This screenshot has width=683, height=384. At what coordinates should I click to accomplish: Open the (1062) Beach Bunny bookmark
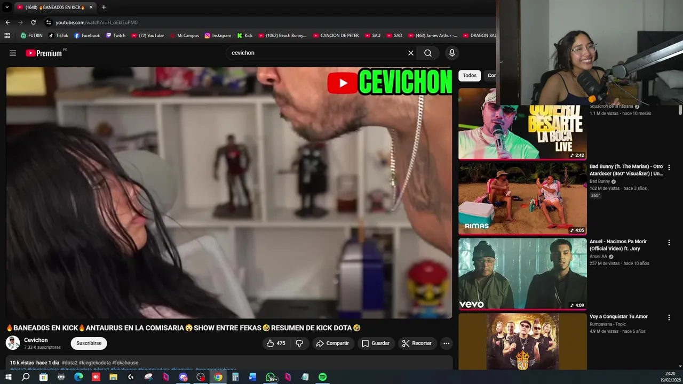click(283, 36)
